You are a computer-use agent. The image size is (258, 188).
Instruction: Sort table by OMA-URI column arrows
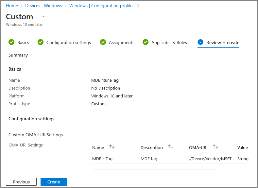pos(215,146)
